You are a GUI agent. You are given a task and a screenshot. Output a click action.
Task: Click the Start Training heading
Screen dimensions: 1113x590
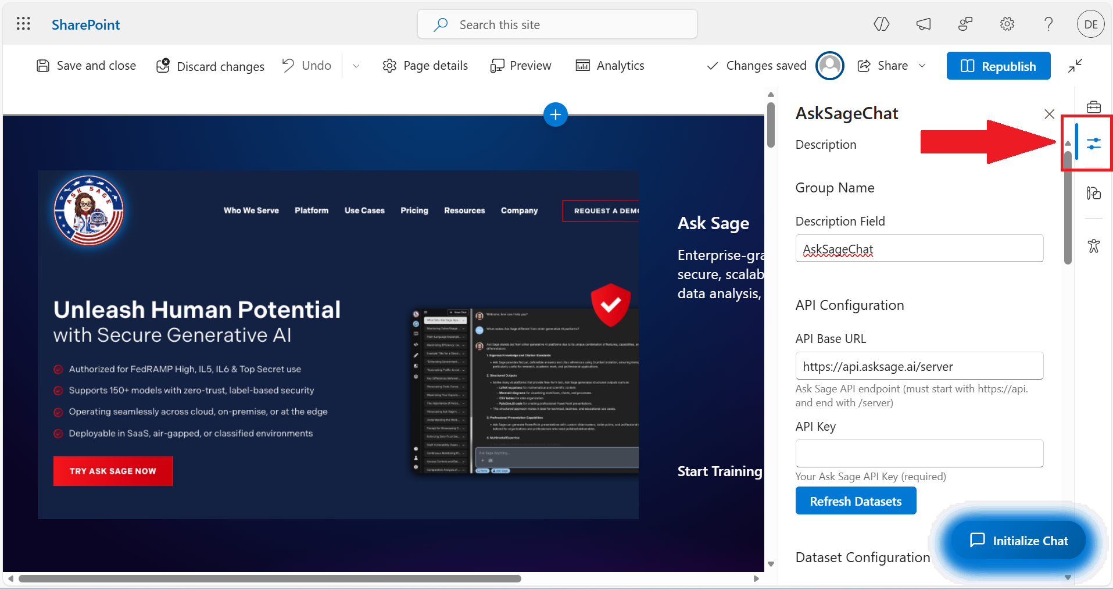click(720, 471)
